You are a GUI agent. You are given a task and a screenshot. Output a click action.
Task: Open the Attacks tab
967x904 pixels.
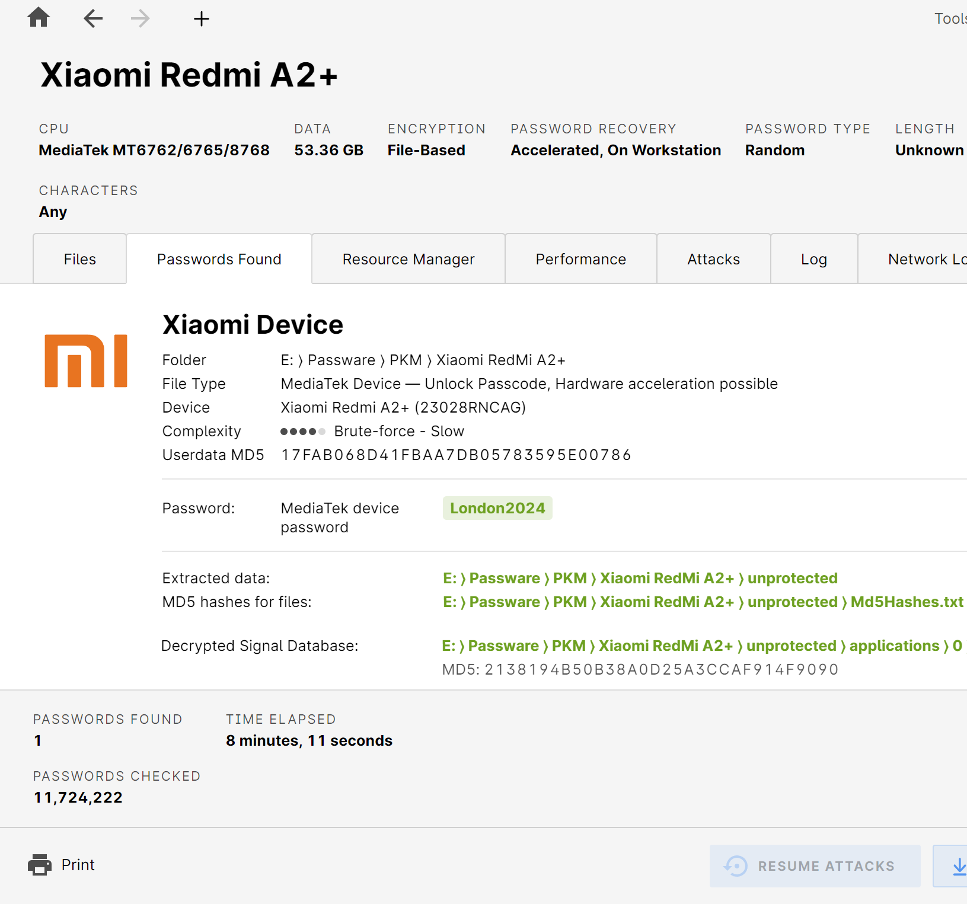[x=713, y=259]
